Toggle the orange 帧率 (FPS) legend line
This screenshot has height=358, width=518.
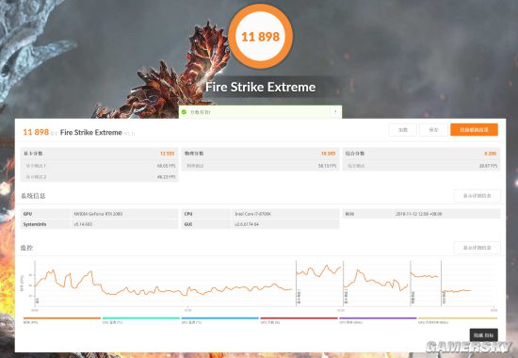click(x=62, y=320)
